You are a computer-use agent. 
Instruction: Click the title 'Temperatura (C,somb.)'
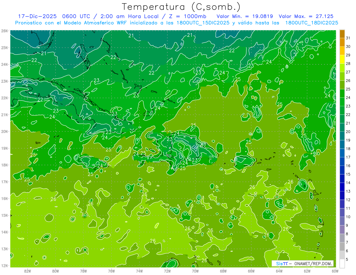181,7
